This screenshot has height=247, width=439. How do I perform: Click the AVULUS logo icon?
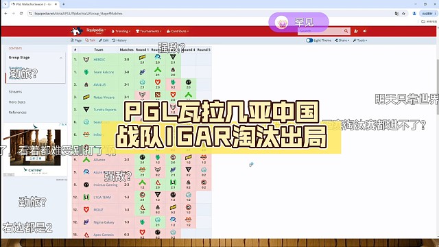click(x=86, y=84)
